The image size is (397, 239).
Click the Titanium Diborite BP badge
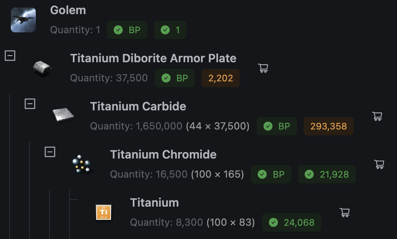(175, 78)
